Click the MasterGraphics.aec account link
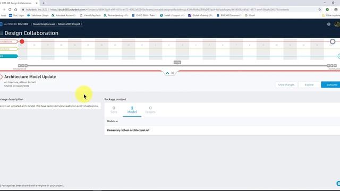Viewport: 340px width, 191px height. (x=44, y=24)
